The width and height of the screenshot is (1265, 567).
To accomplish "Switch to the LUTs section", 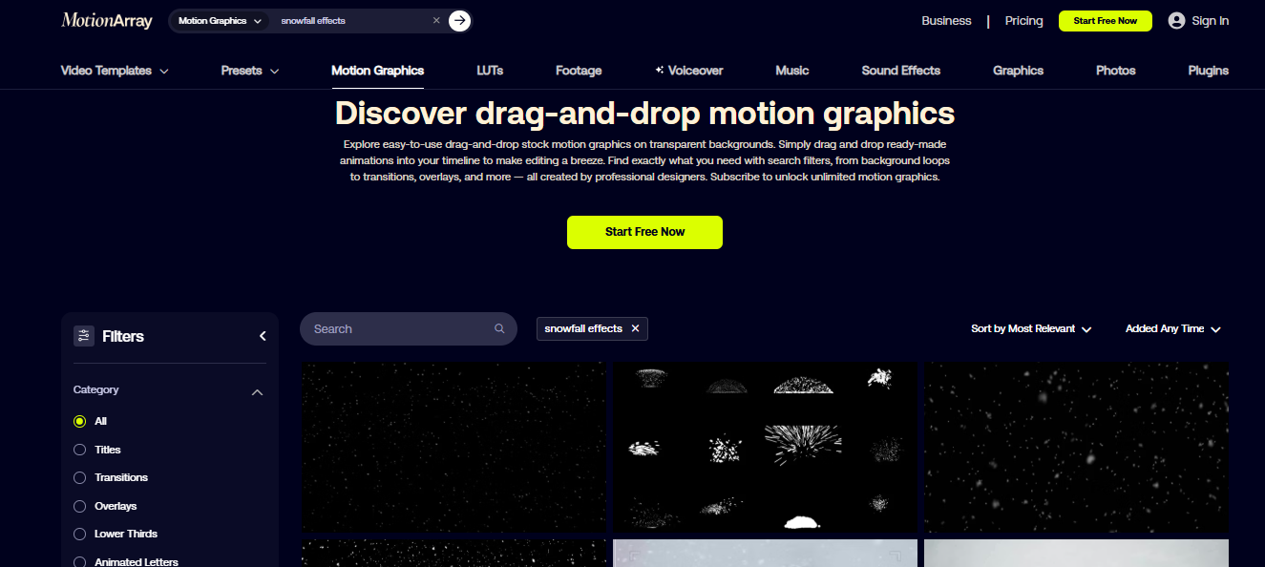I will [489, 70].
